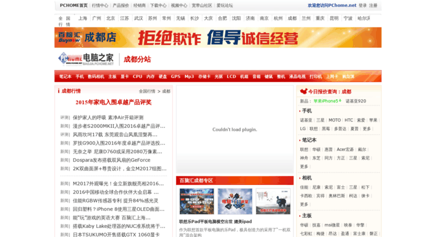The image size is (436, 237).
Task: Click the red China map icon
Action: tap(304, 91)
